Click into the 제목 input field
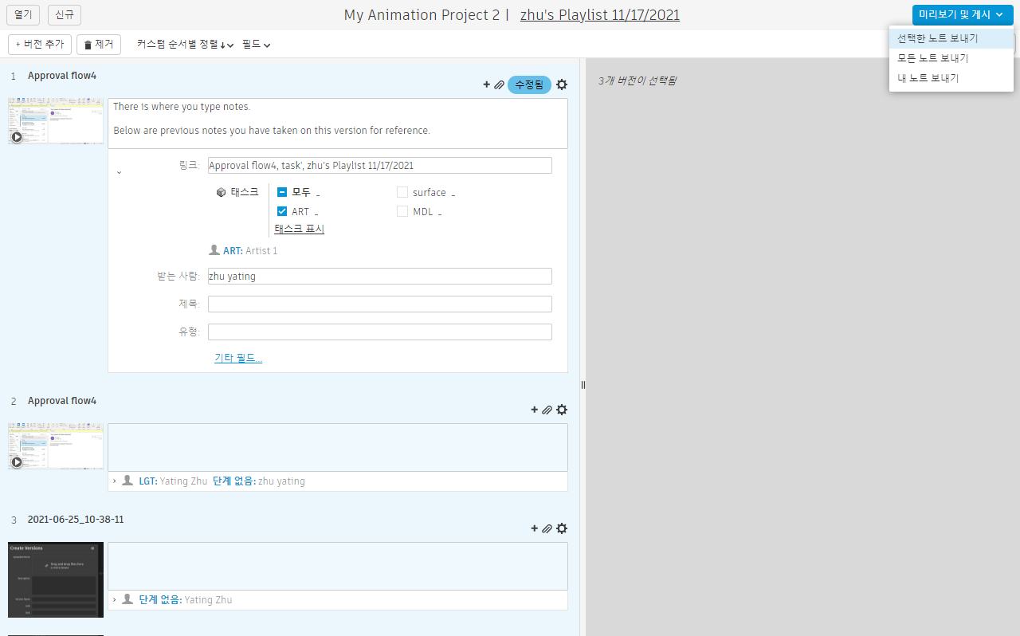This screenshot has height=636, width=1020. pos(380,304)
